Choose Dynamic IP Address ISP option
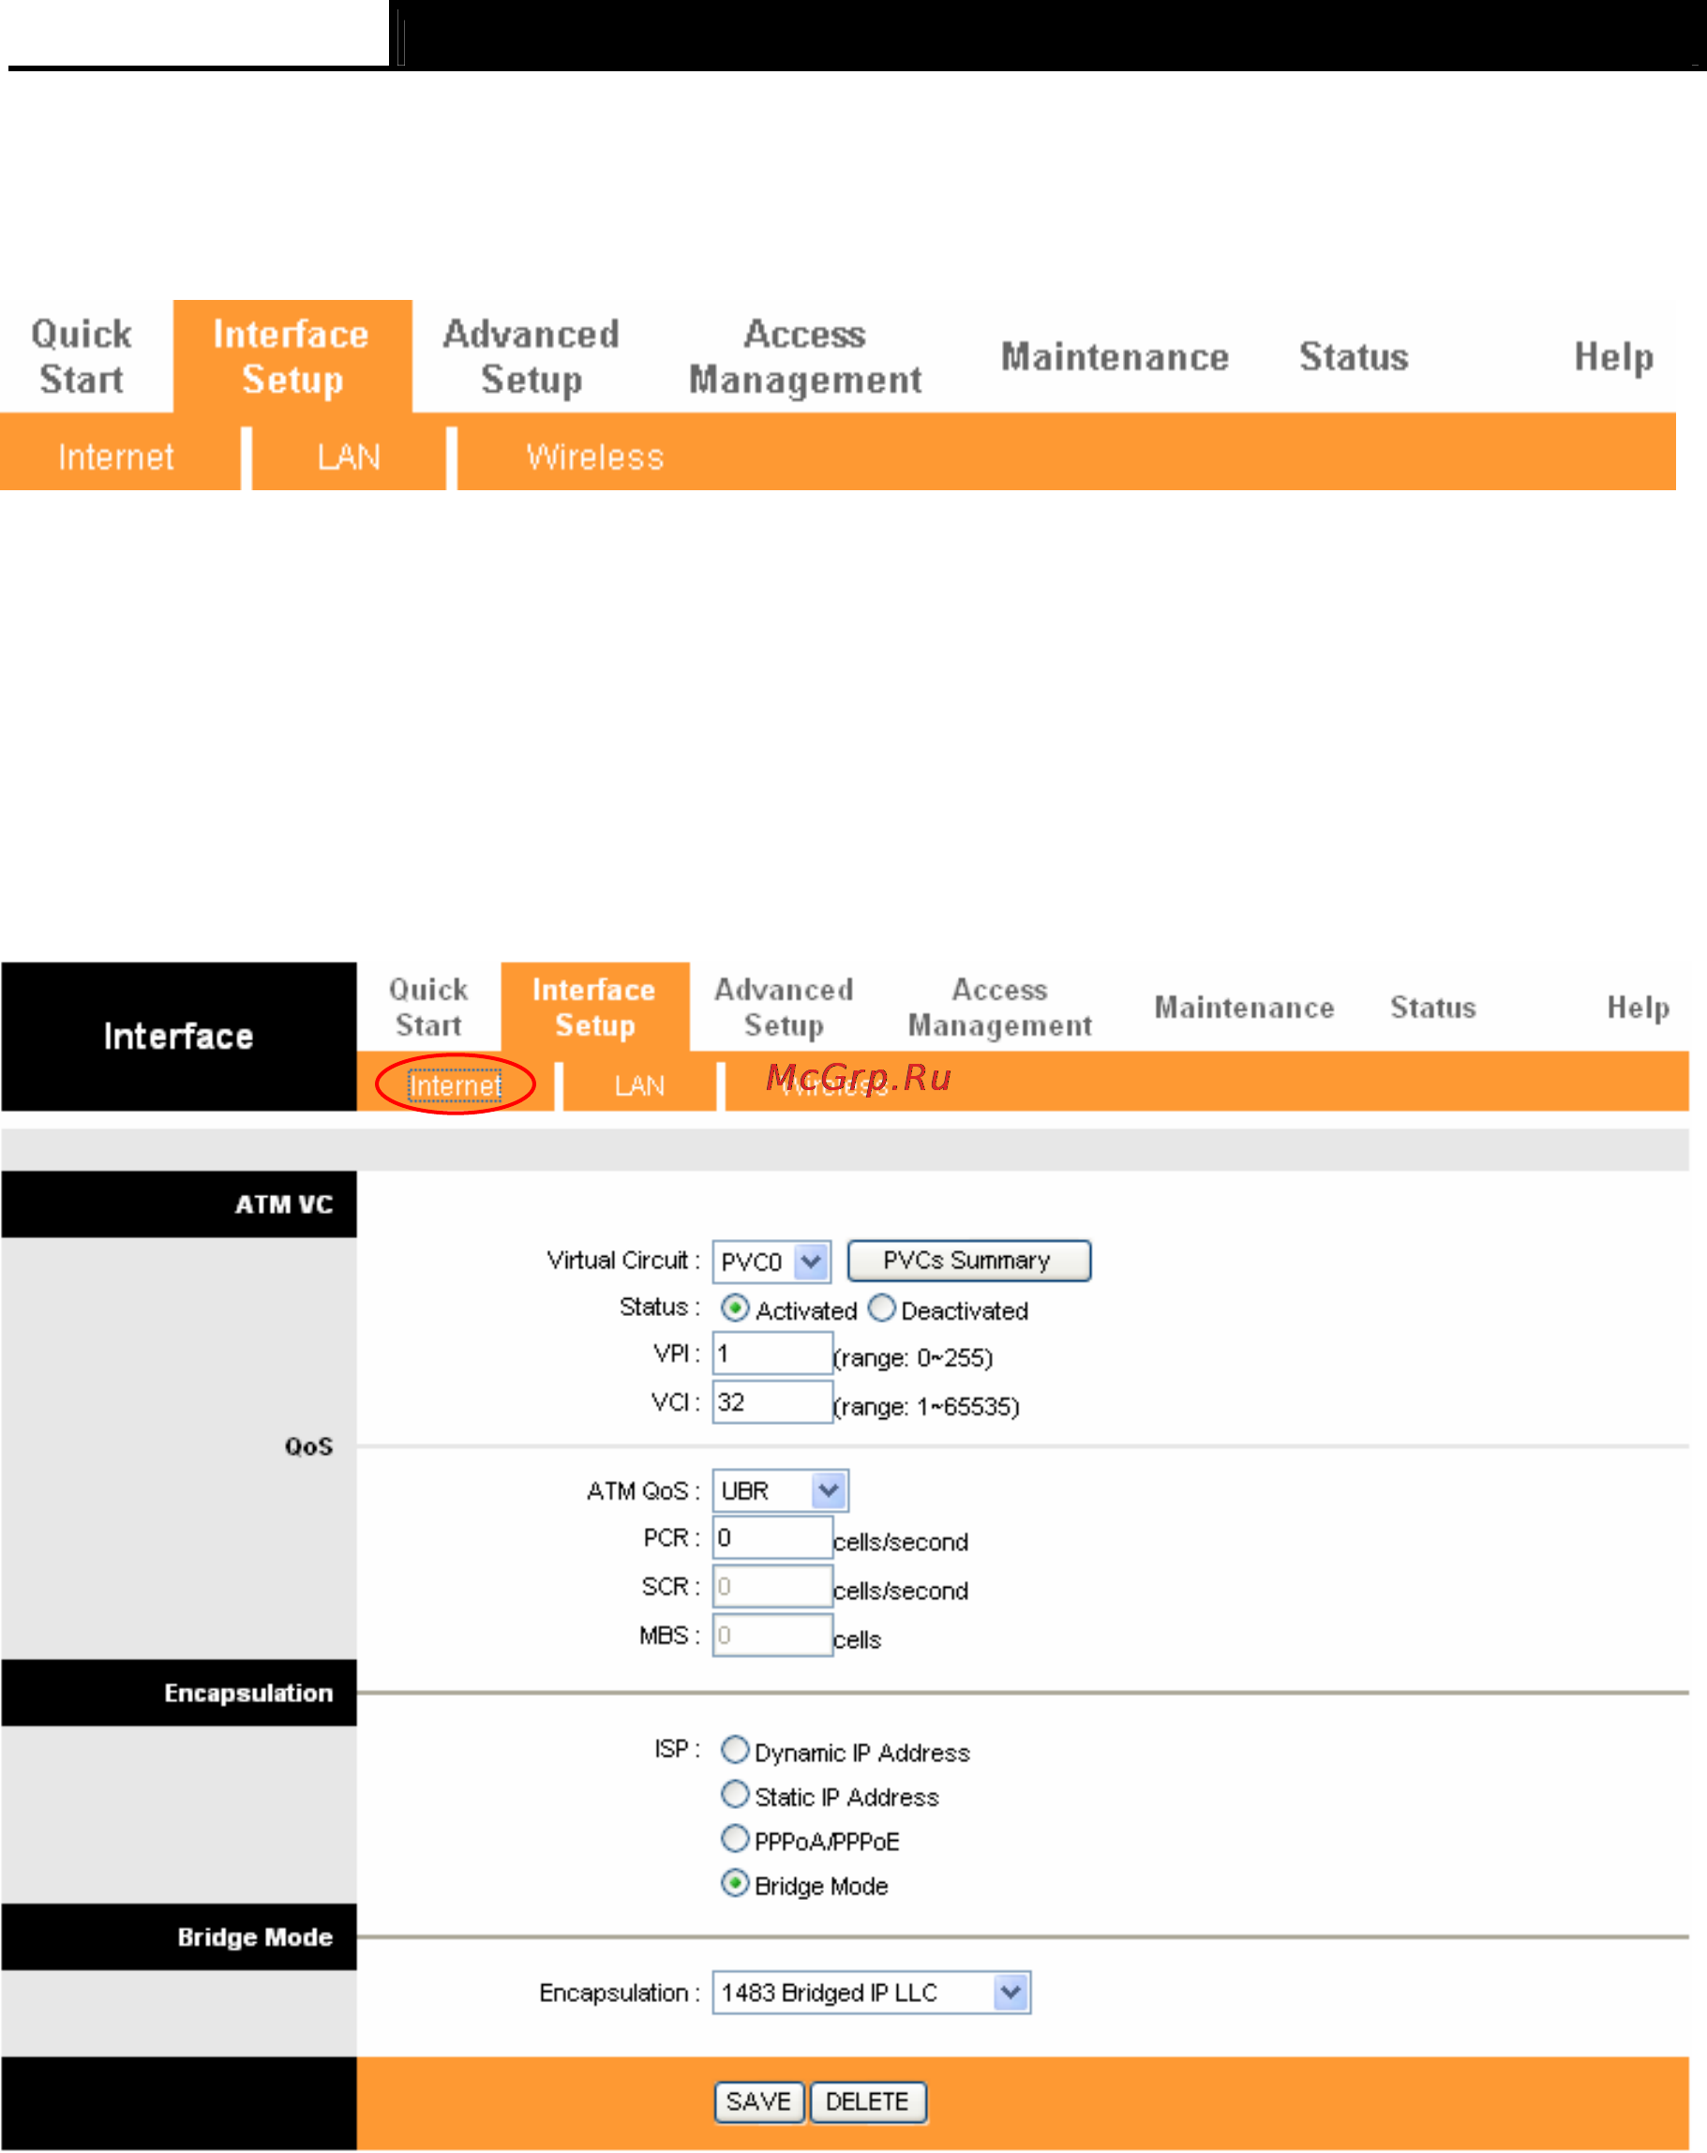Image resolution: width=1707 pixels, height=2153 pixels. (x=734, y=1750)
